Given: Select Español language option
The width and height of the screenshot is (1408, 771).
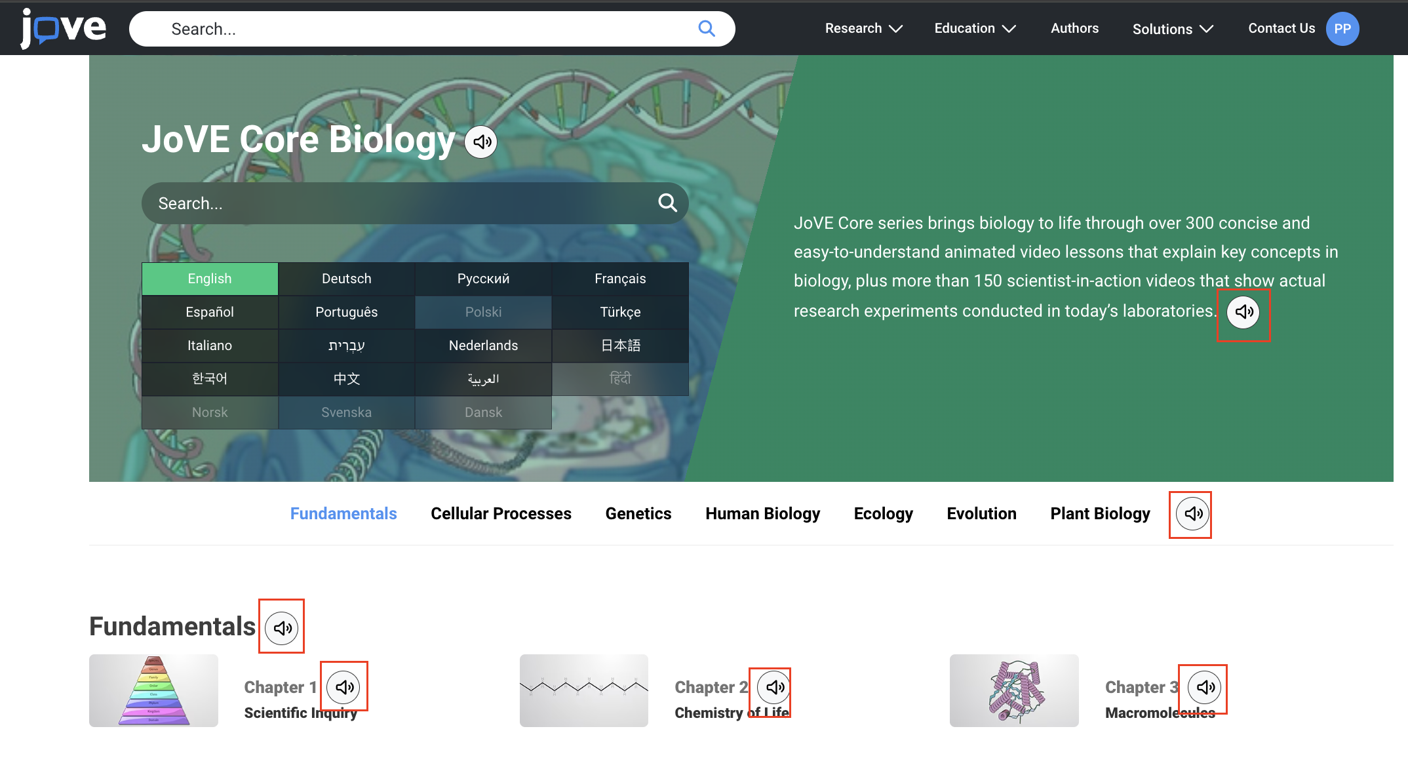Looking at the screenshot, I should tap(210, 312).
